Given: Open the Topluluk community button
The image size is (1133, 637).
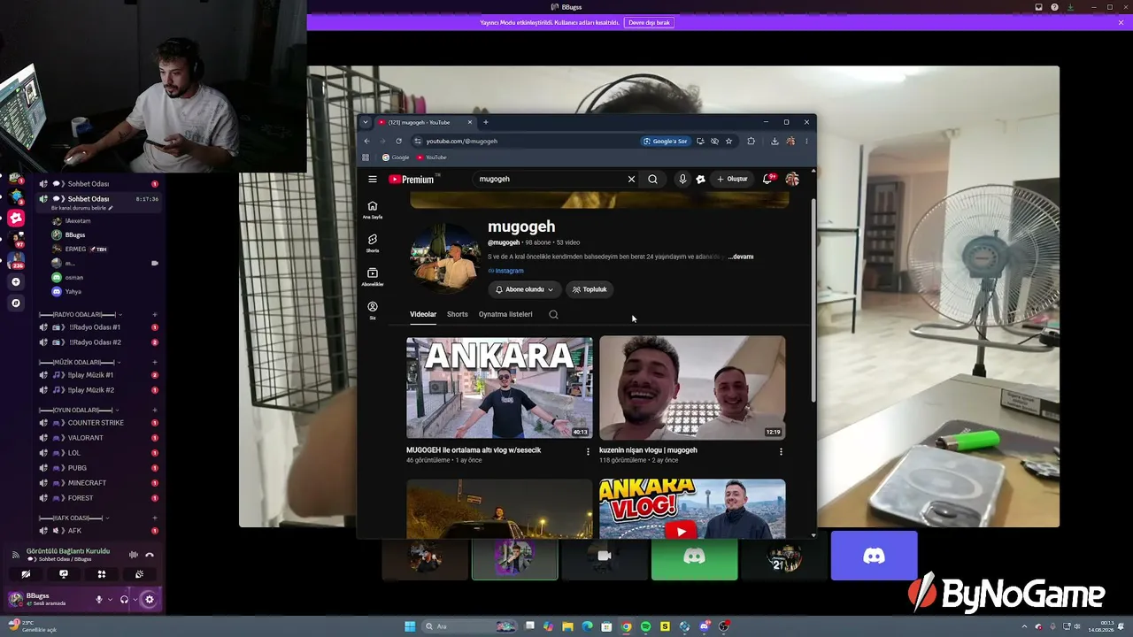Looking at the screenshot, I should (x=590, y=289).
